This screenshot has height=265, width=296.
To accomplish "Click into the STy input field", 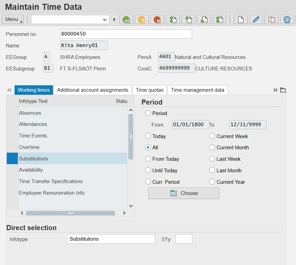I will point(183,239).
